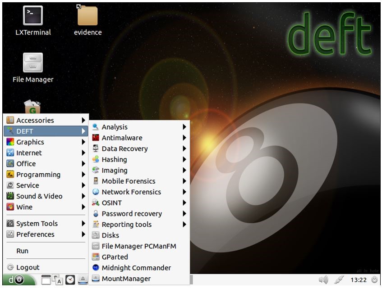
Task: Click the Logout icon in the menu
Action: coord(10,267)
